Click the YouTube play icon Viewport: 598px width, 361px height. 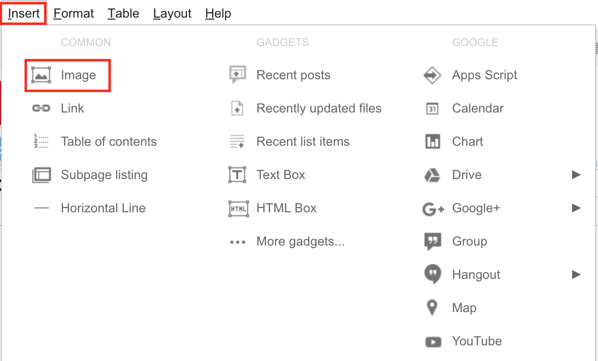pyautogui.click(x=433, y=341)
